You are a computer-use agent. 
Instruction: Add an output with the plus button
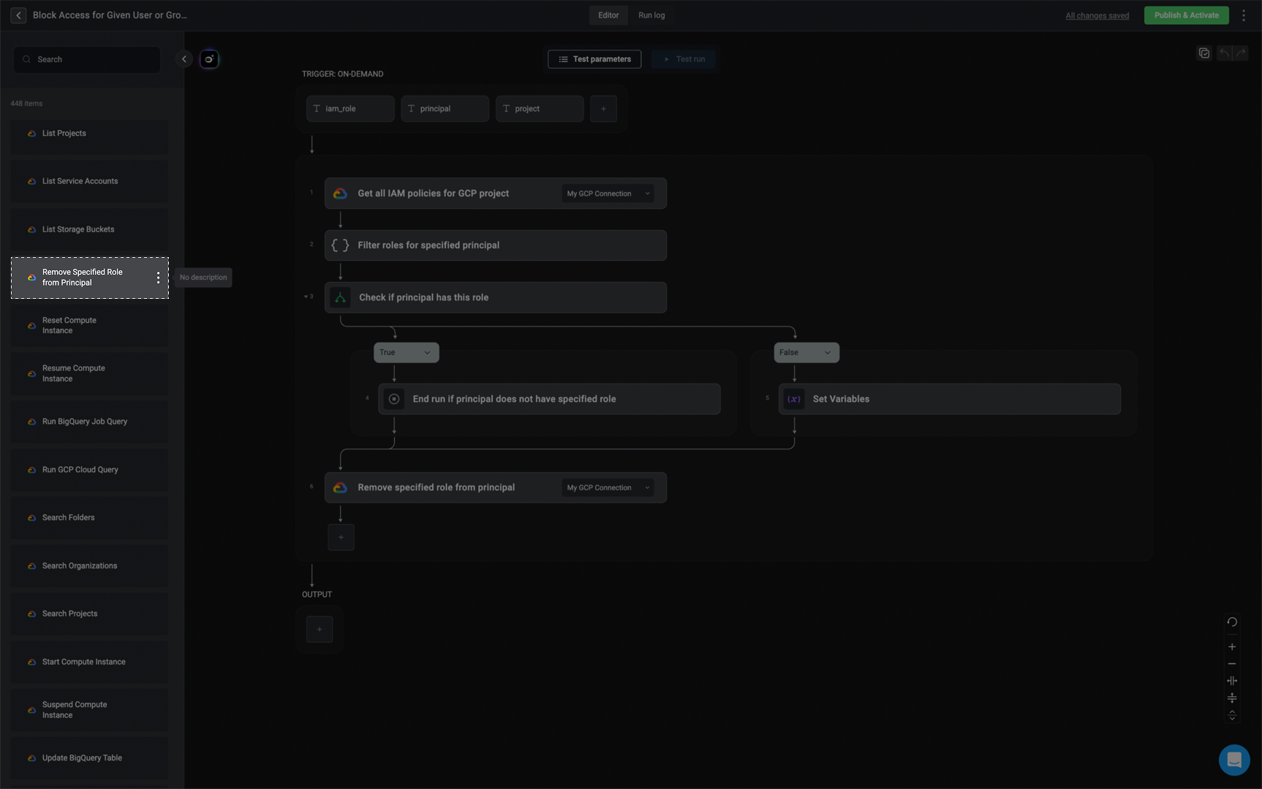tap(320, 629)
